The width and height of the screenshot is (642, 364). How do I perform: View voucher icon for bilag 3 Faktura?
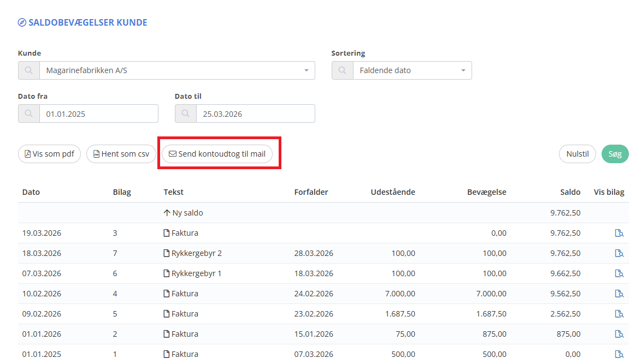click(x=619, y=233)
